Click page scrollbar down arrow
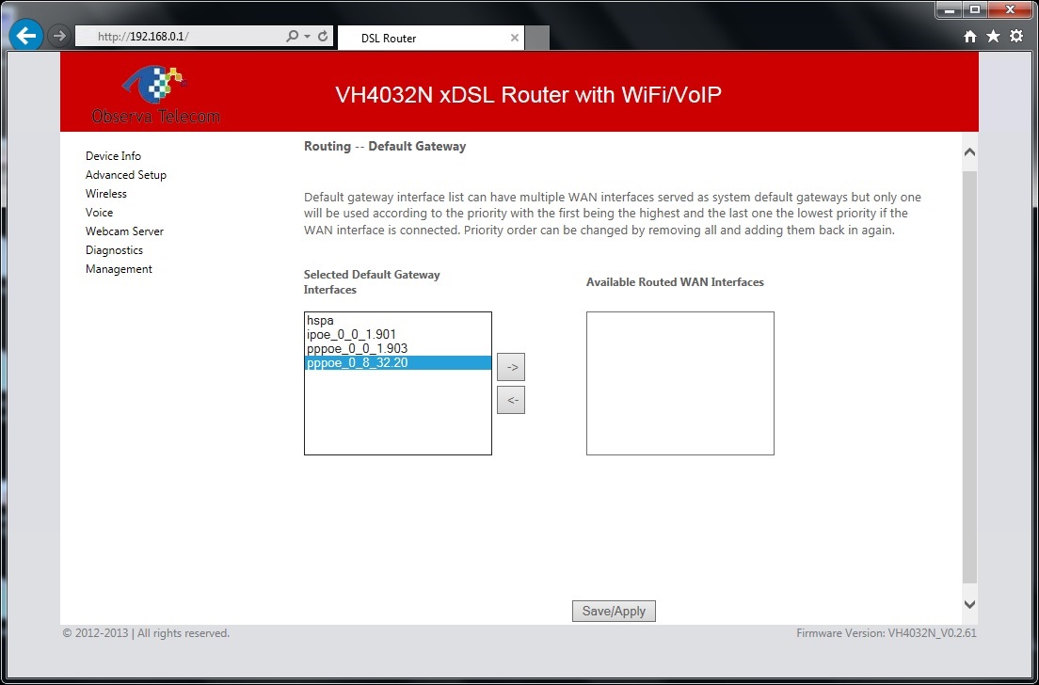The height and width of the screenshot is (685, 1039). pos(969,604)
